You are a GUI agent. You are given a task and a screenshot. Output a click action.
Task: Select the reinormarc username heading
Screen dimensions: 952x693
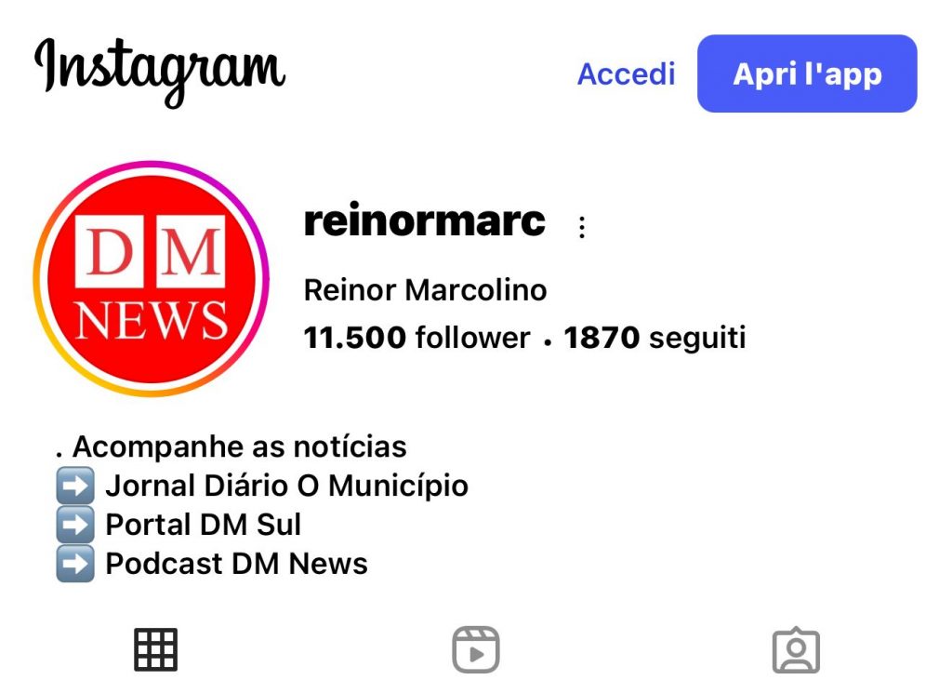[424, 220]
